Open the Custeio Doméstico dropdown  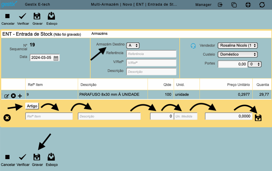238,54
